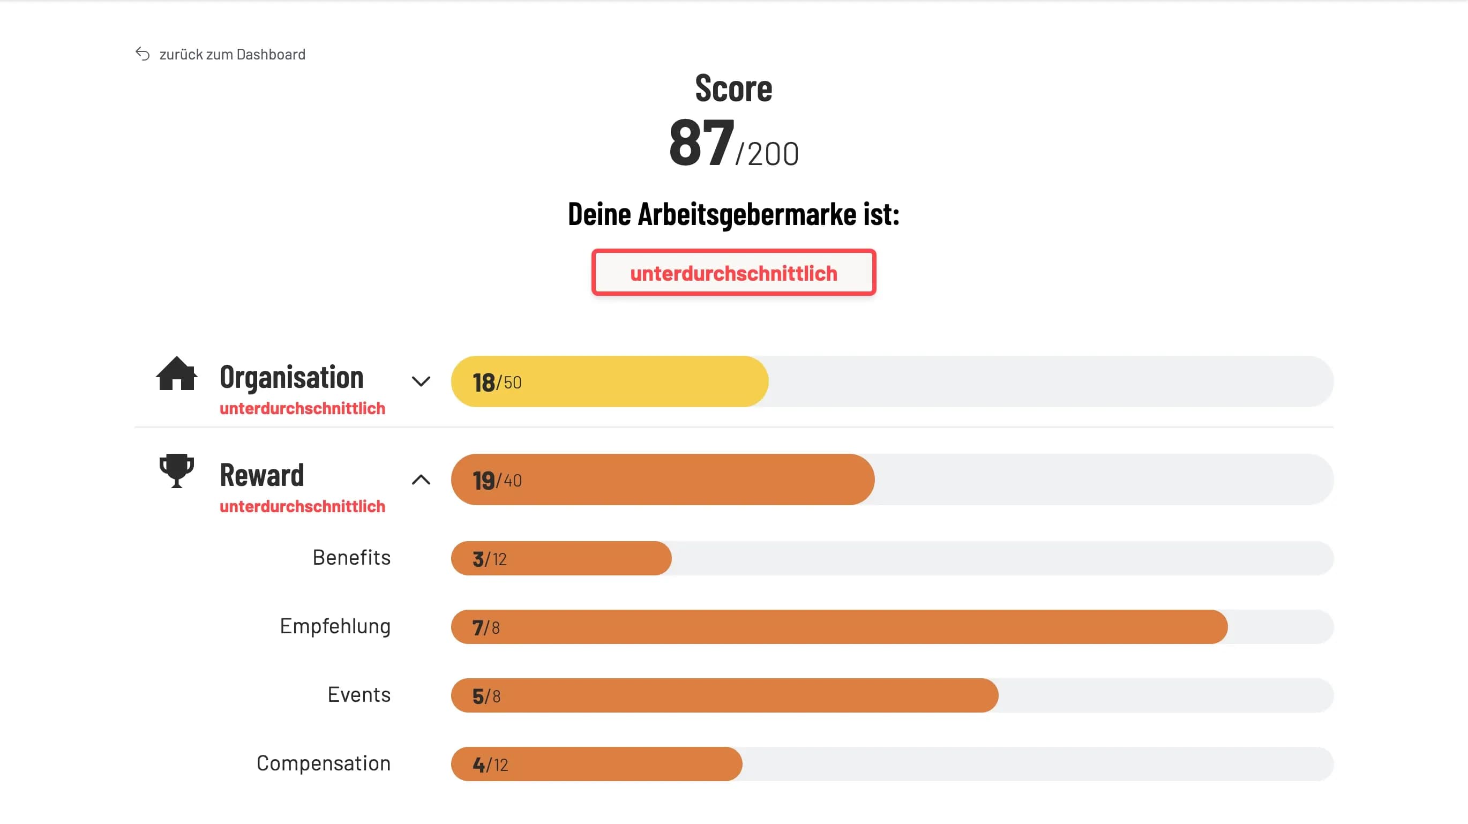Image resolution: width=1468 pixels, height=824 pixels.
Task: Select the Events label
Action: tap(359, 695)
